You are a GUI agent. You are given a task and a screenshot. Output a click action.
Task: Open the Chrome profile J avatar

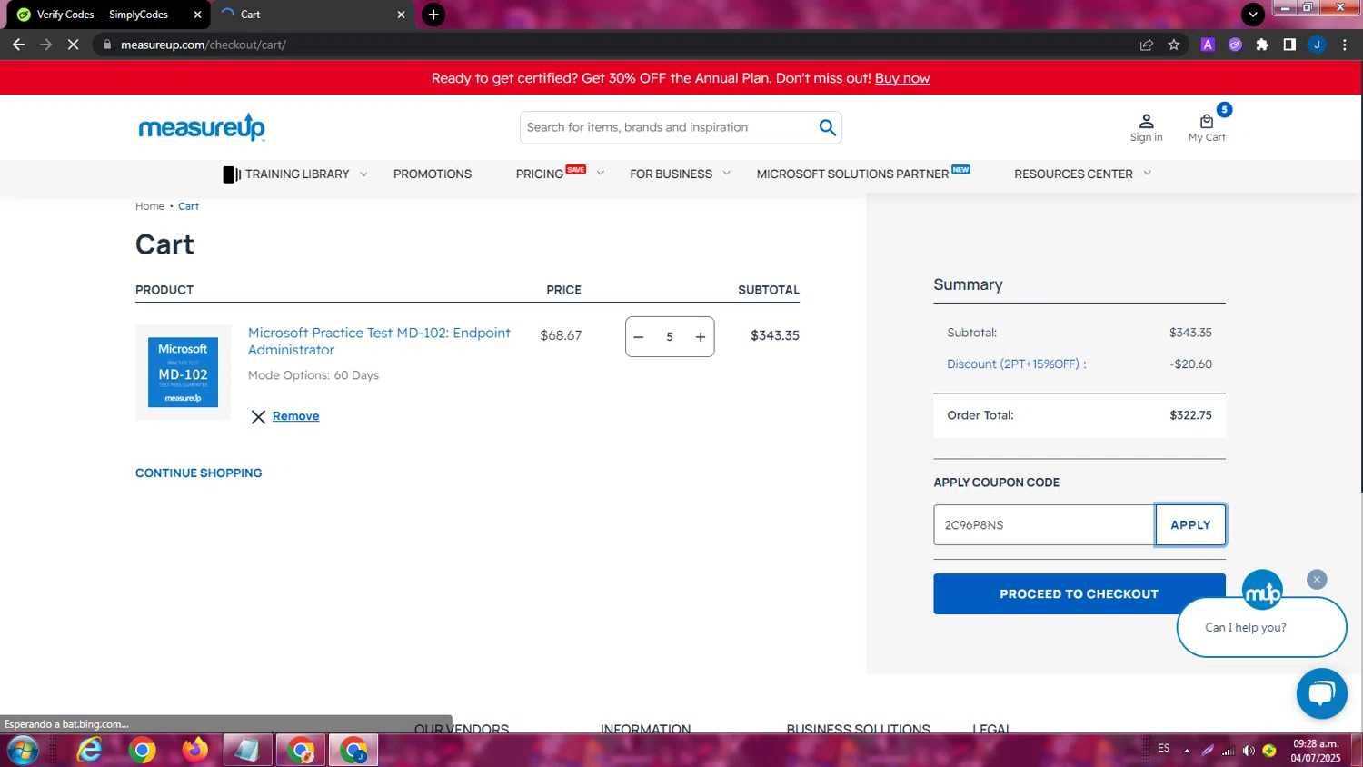pos(1317,45)
